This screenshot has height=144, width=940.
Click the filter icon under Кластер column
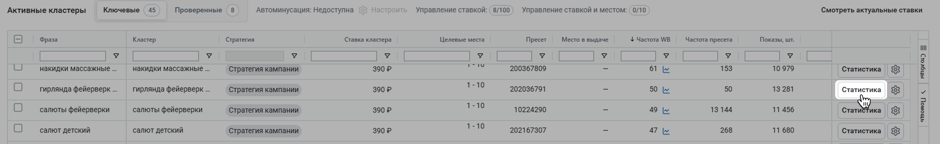click(209, 56)
